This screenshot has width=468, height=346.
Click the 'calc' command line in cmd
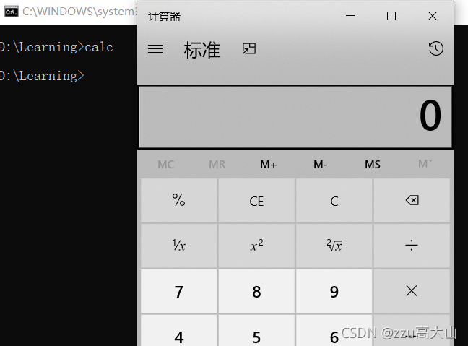click(56, 47)
